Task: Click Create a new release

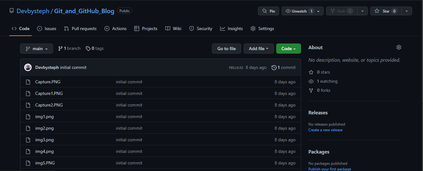Action: click(325, 130)
